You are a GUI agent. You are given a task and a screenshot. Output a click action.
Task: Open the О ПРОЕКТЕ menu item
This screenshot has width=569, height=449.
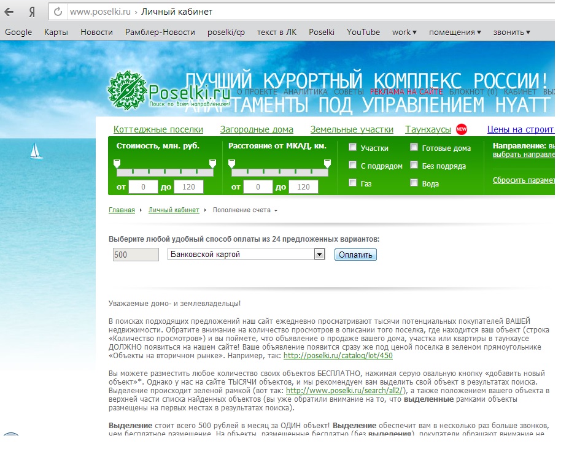coord(257,92)
